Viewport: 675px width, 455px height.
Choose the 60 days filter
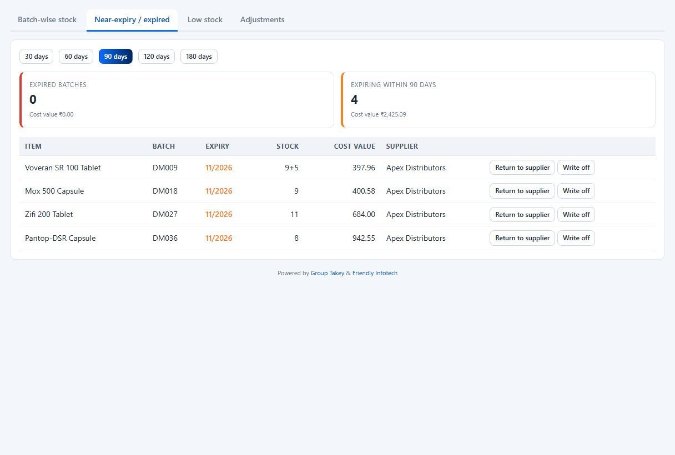pyautogui.click(x=76, y=57)
